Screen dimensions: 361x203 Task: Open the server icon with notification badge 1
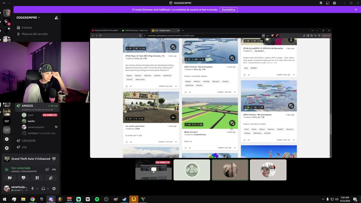pos(7,22)
